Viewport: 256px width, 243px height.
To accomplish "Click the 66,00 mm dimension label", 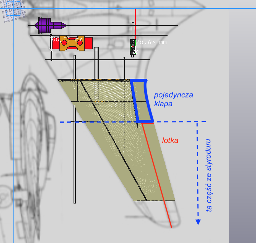I will click(x=67, y=40).
